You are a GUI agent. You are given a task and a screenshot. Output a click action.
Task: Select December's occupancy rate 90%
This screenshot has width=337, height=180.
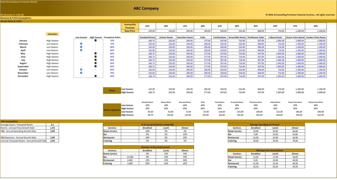[112, 76]
